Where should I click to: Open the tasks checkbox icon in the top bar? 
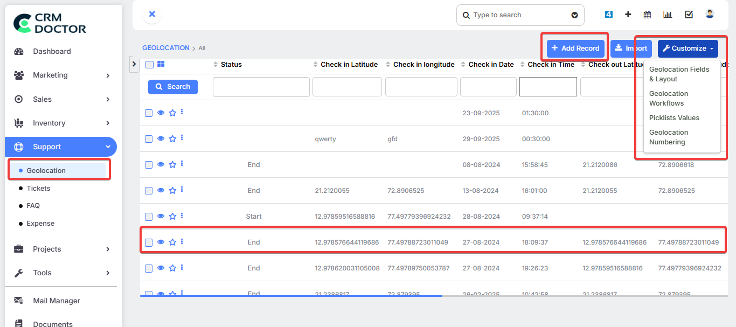tap(688, 14)
